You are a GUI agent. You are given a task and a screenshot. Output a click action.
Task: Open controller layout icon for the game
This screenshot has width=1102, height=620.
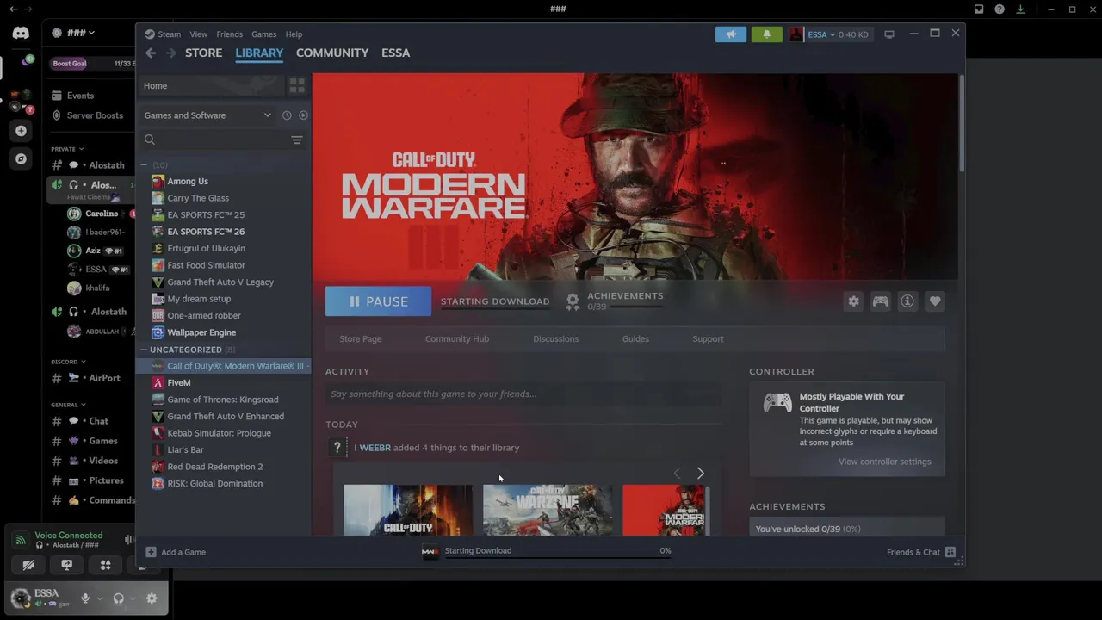pyautogui.click(x=880, y=301)
